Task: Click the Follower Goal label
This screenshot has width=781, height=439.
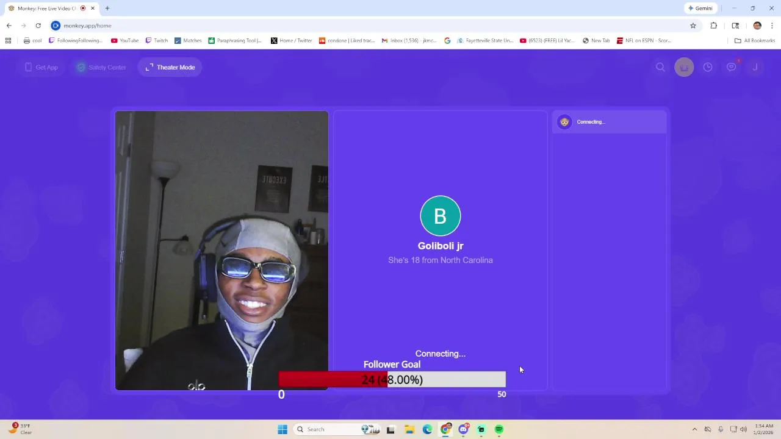Action: pyautogui.click(x=392, y=365)
